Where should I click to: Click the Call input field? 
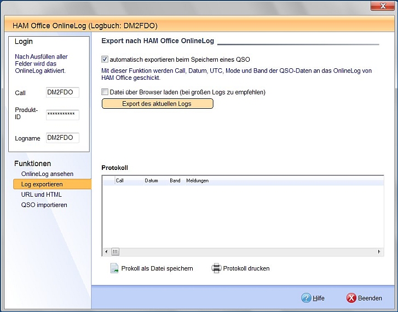point(62,92)
